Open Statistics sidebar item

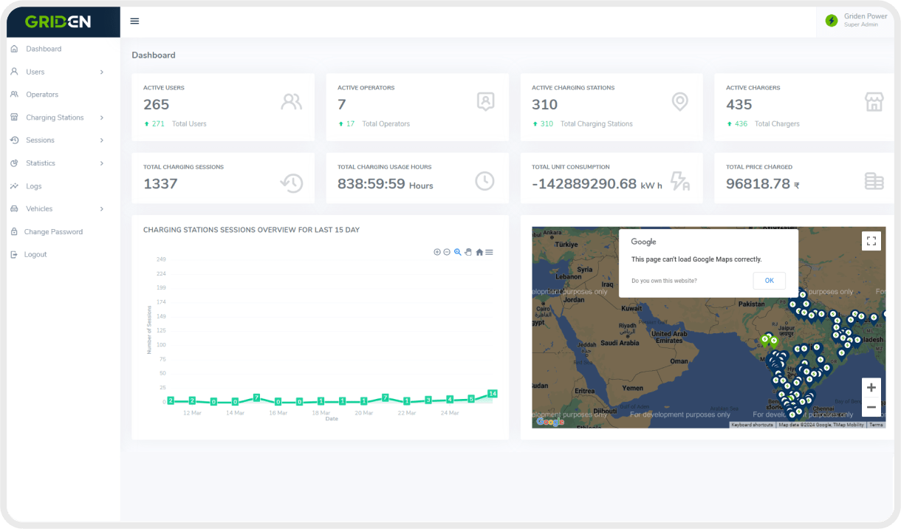41,163
